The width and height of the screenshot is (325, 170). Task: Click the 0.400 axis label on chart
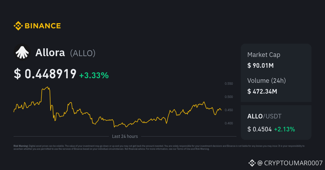[229, 123]
